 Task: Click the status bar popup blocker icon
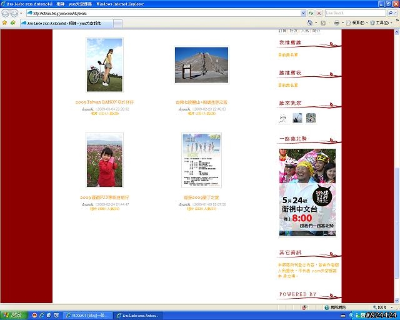click(304, 307)
